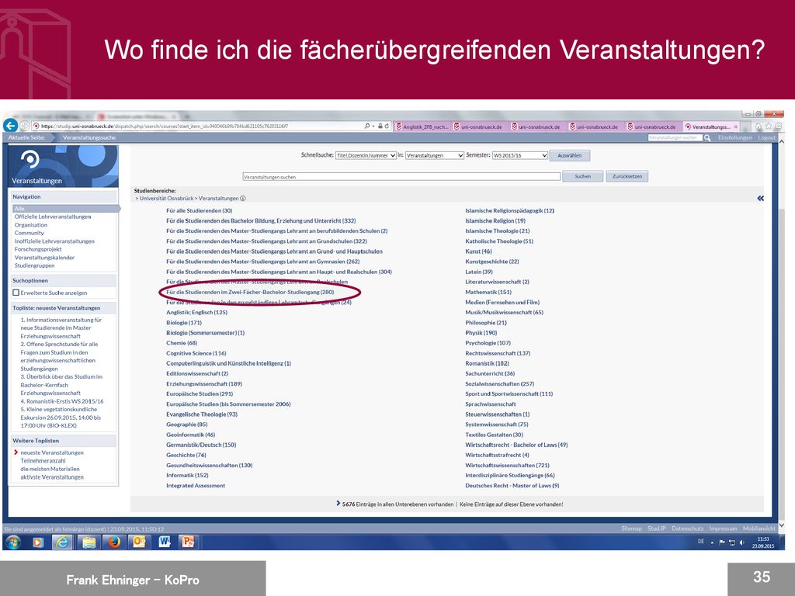This screenshot has height=596, width=795.
Task: Click the taskbar clock showing 11:53
Action: (763, 542)
